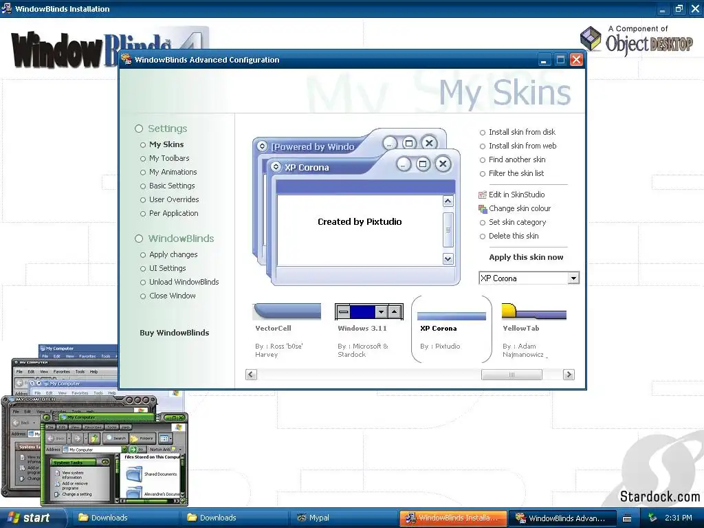Open the My Animations page
Viewport: 704px width, 528px height.
[168, 172]
